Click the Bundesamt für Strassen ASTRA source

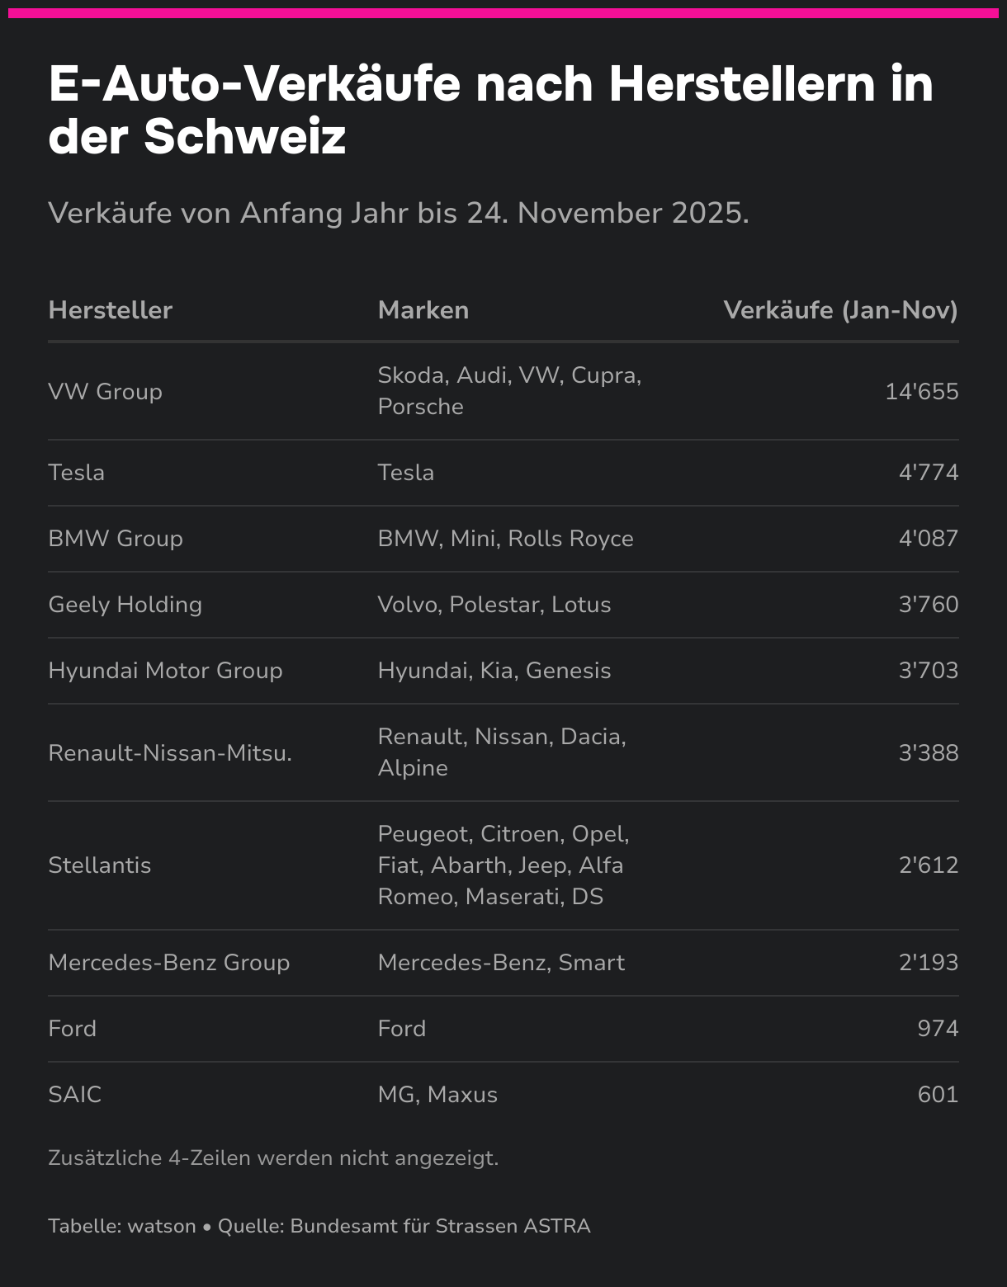440,1226
